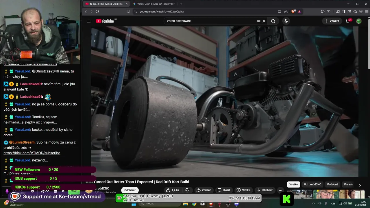
Task: Open Discord from the taskbar
Action: coord(237,204)
